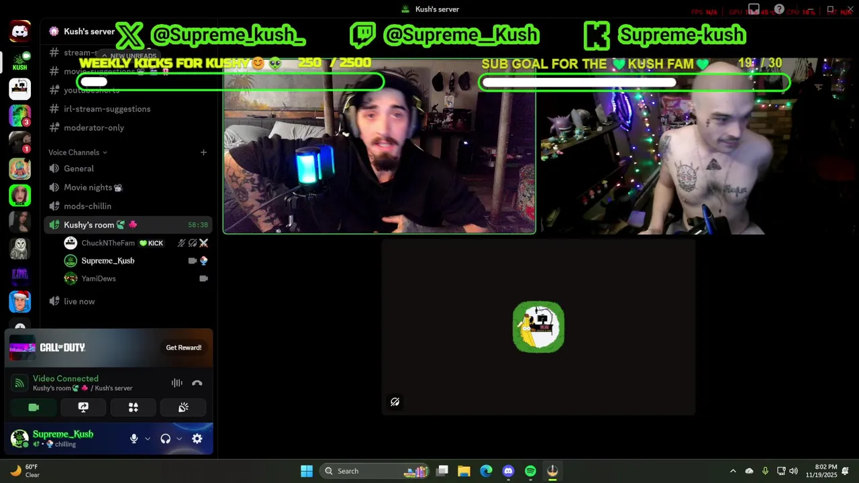Click camera icon on Supreme_Kush row

click(x=193, y=261)
